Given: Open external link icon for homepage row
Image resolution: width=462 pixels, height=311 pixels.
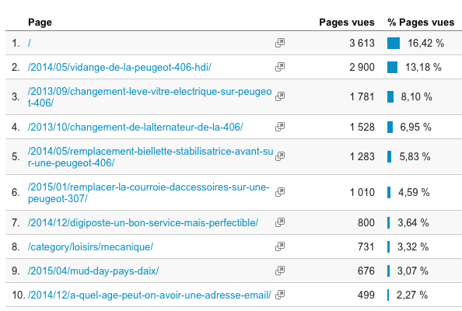Looking at the screenshot, I should tap(280, 43).
